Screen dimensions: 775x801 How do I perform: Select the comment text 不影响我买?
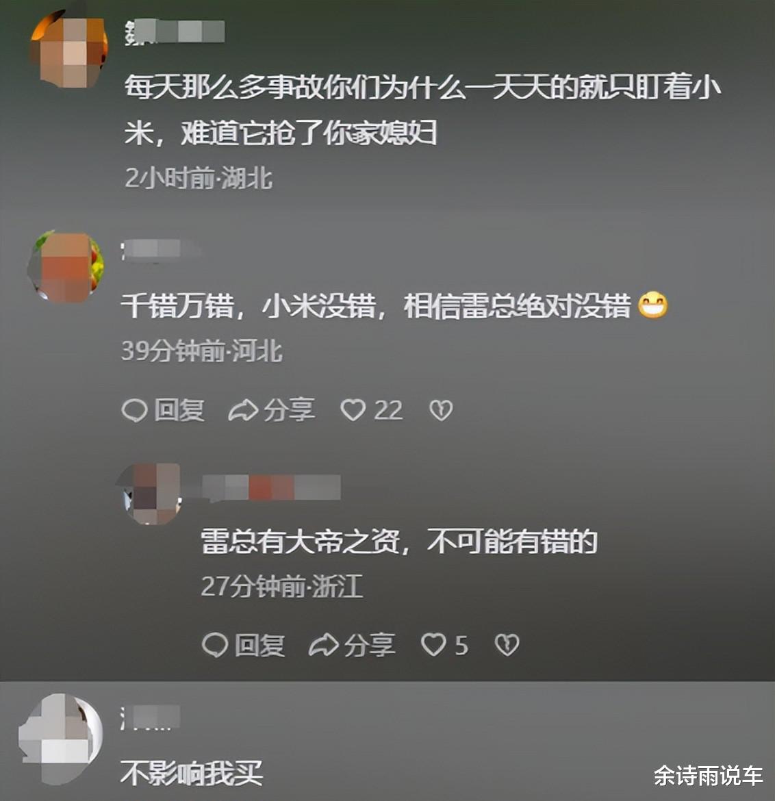192,773
